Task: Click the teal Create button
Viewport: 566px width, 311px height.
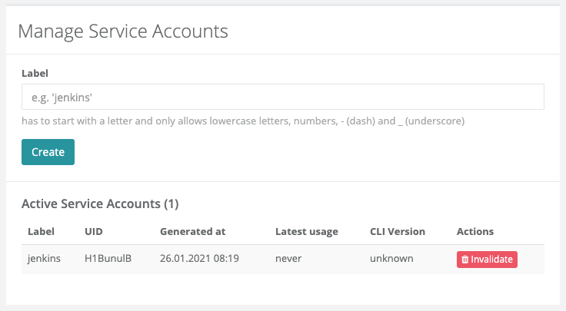Action: coord(48,152)
